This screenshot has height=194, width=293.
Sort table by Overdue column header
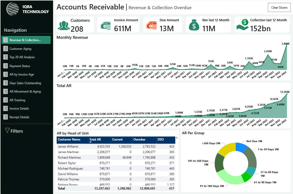click(139, 139)
